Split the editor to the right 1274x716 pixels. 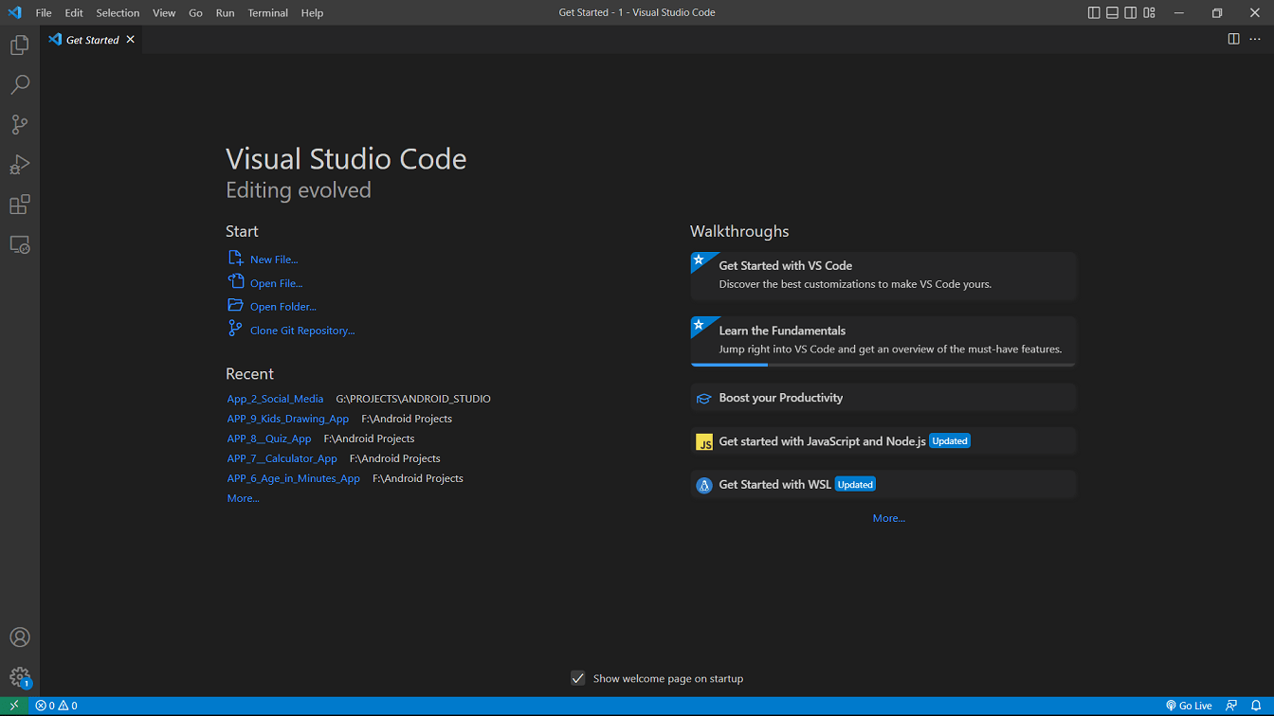pyautogui.click(x=1233, y=39)
